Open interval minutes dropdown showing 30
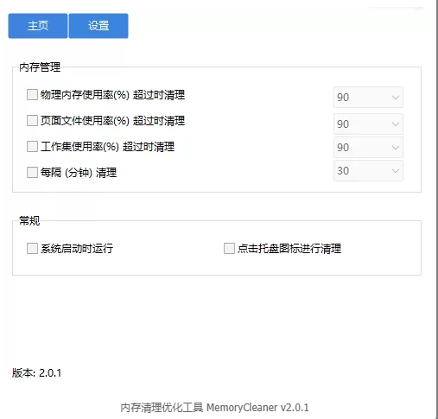438x419 pixels. [x=368, y=171]
